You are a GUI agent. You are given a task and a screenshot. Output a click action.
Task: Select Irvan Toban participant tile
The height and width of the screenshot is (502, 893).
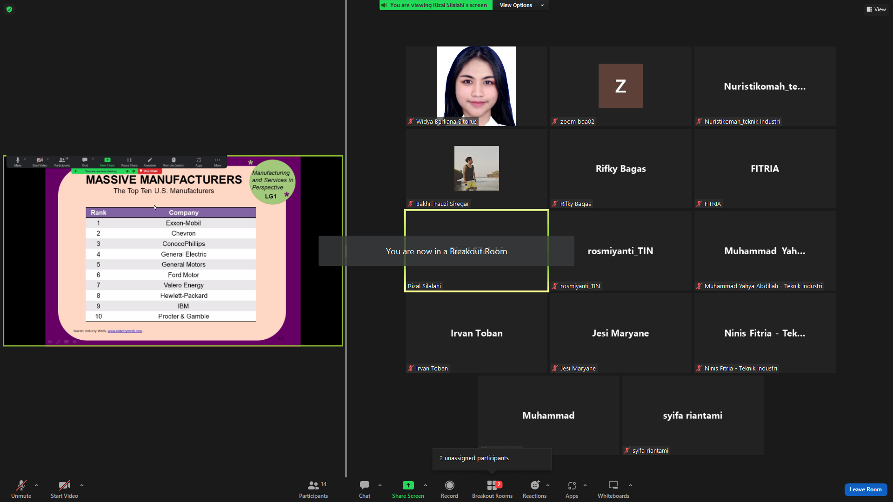coord(476,333)
